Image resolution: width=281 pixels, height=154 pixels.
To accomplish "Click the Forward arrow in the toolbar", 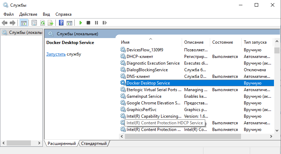I will 13,23.
